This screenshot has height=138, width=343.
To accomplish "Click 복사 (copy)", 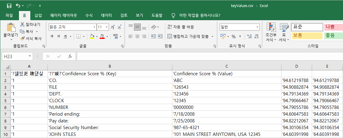I will tap(27, 32).
